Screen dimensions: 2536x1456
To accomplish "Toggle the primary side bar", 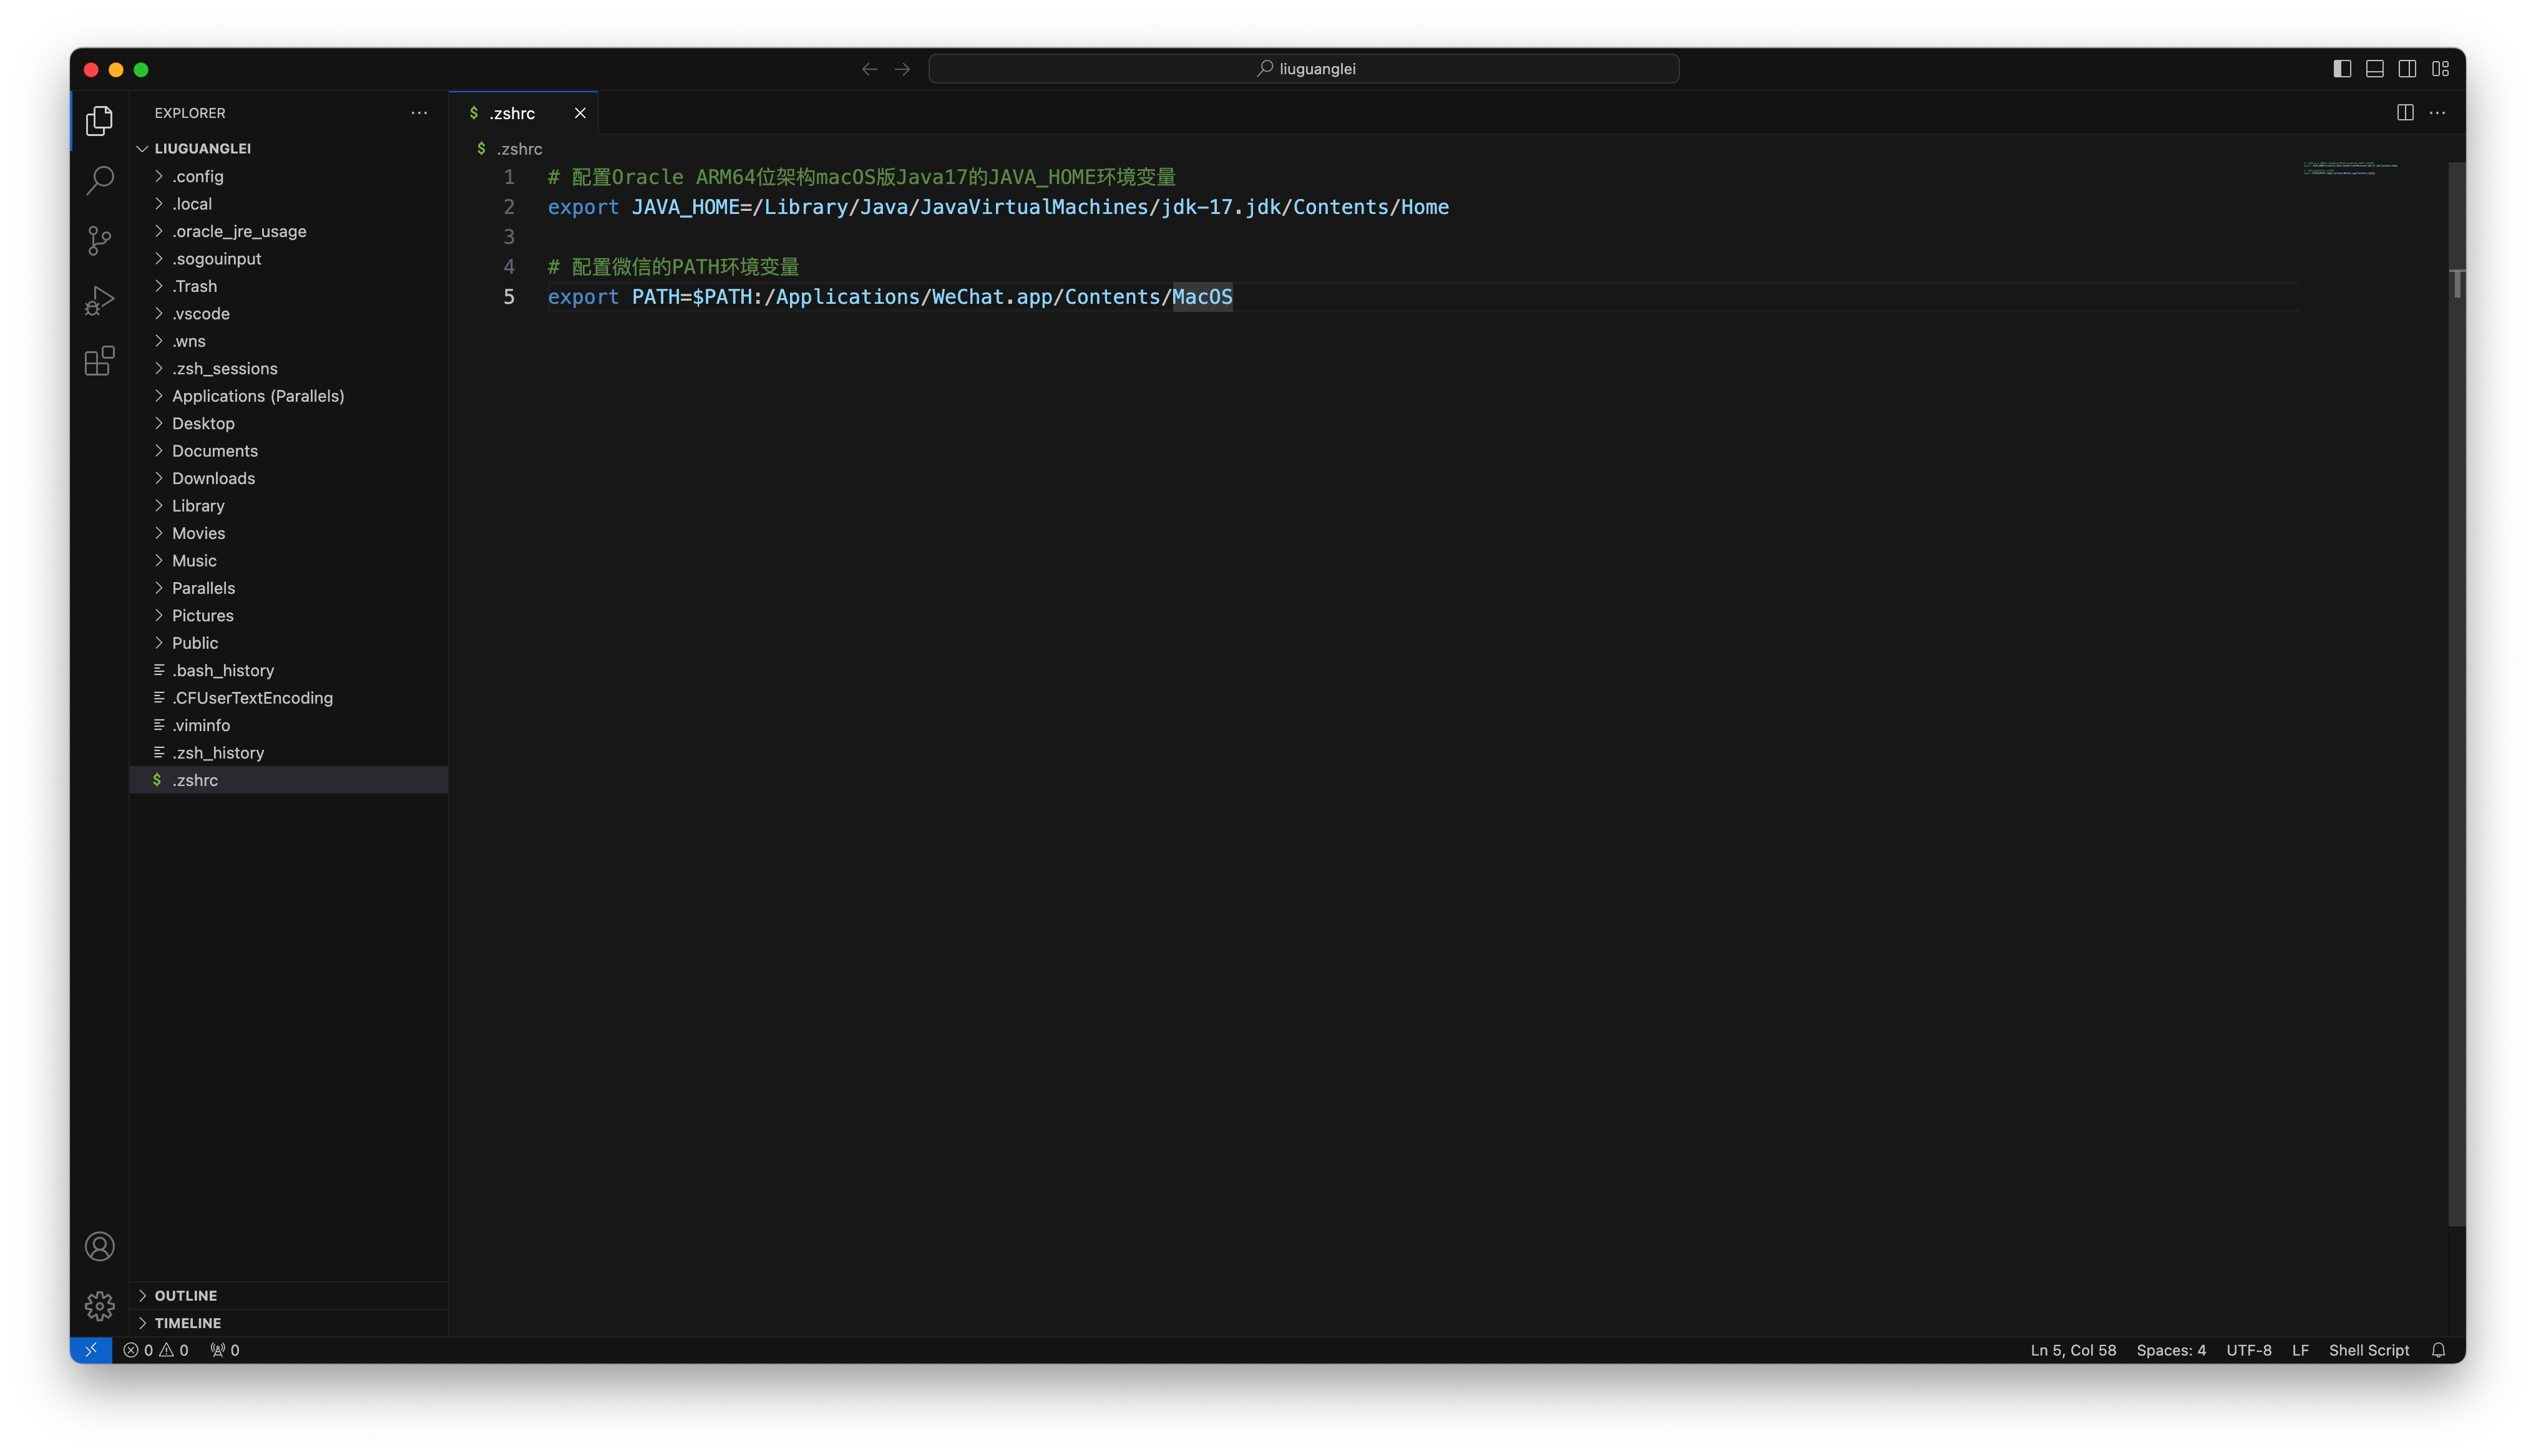I will (2342, 69).
